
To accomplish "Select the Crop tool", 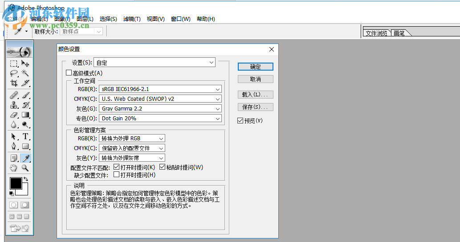I will [x=13, y=83].
